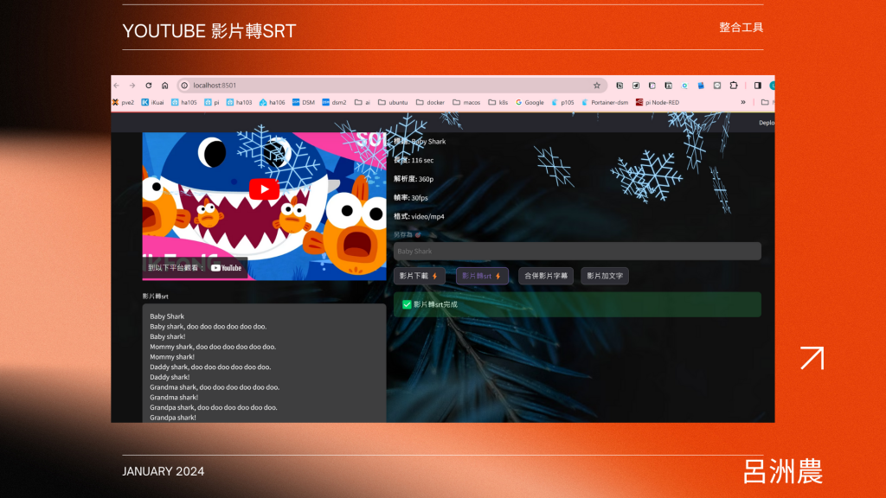This screenshot has height=498, width=886.
Task: Click the localhost:8501 address bar
Action: 390,86
